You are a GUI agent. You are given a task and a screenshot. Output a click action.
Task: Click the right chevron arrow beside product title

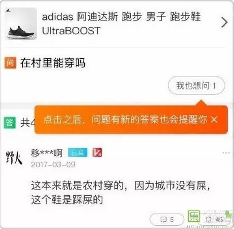point(224,22)
